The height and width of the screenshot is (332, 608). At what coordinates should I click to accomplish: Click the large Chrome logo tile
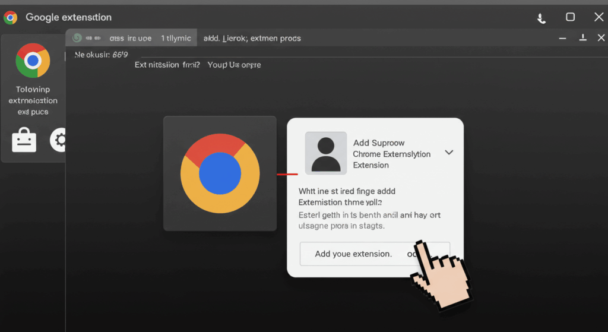click(x=220, y=173)
